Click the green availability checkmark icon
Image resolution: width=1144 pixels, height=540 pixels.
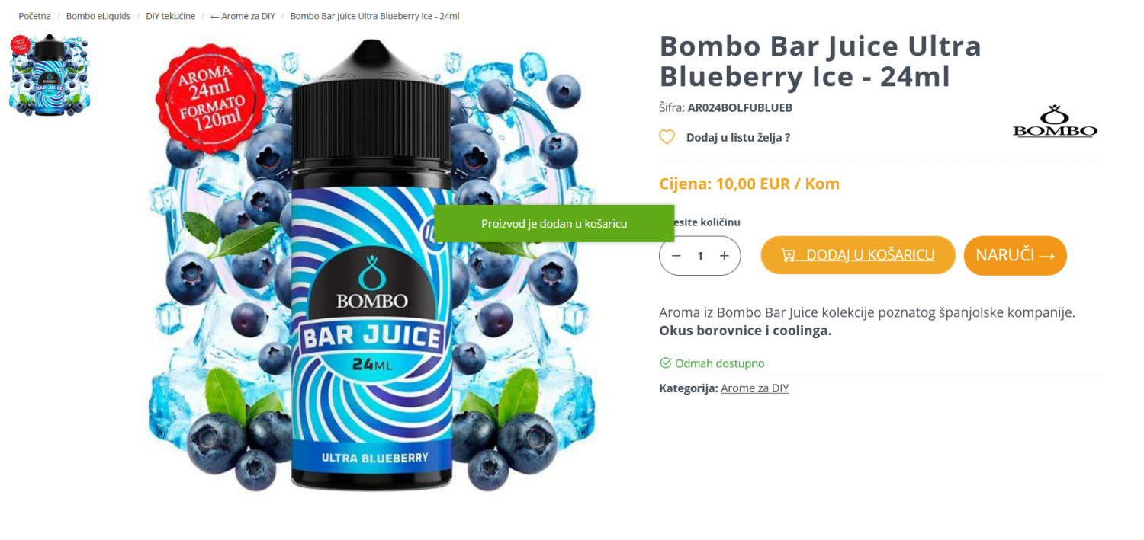point(665,363)
